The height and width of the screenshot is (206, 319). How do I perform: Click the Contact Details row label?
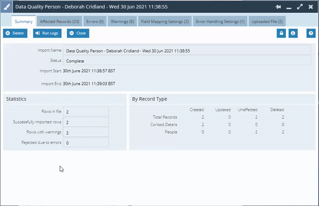[164, 125]
